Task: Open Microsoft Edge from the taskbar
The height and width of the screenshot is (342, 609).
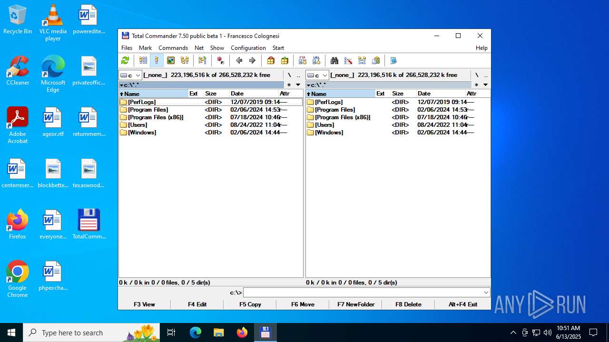Action: [x=196, y=332]
